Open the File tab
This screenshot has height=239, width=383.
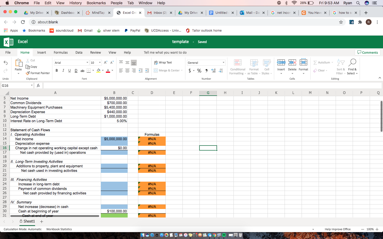click(x=8, y=53)
